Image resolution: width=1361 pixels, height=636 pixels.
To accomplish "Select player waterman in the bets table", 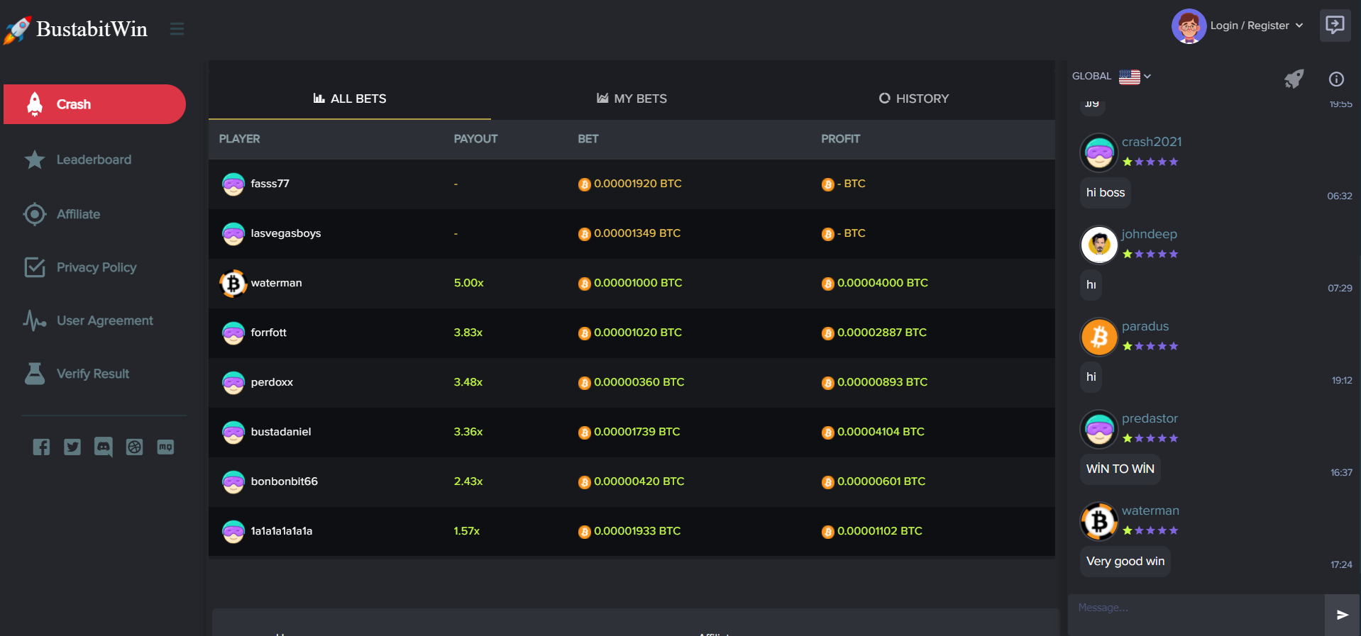I will 276,283.
